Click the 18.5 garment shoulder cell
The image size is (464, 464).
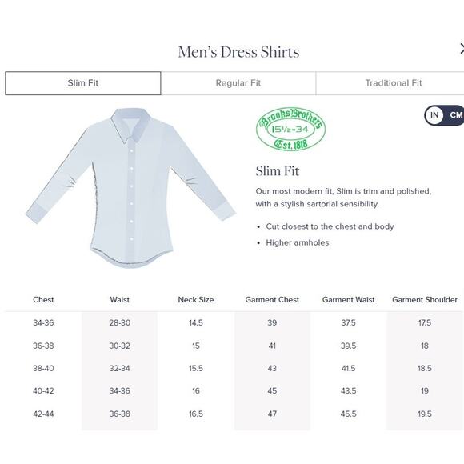[x=425, y=369]
